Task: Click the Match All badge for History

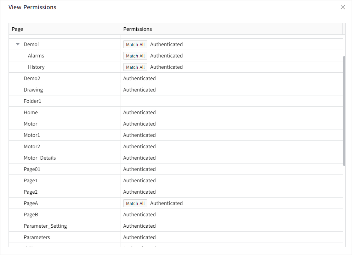Action: coord(135,67)
